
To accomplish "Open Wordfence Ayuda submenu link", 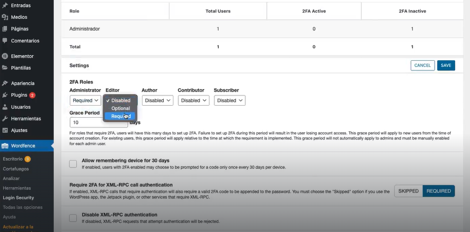I will [9, 217].
